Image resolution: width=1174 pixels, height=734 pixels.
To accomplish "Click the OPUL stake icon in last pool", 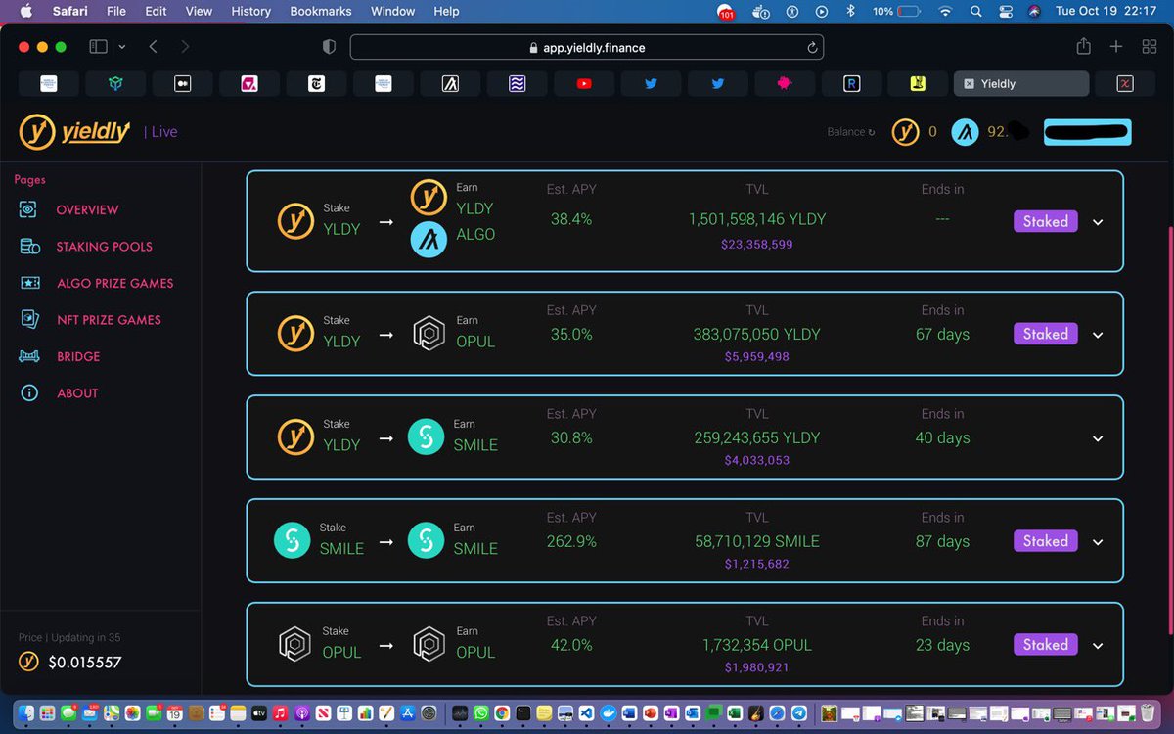I will click(x=294, y=645).
